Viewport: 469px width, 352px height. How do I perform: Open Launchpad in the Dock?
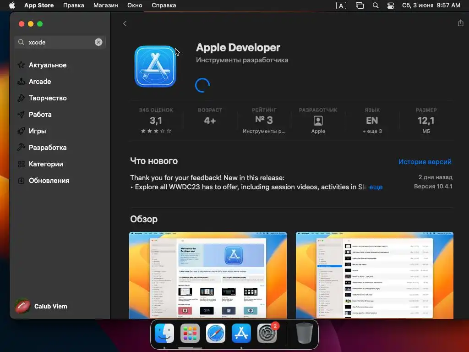point(190,333)
